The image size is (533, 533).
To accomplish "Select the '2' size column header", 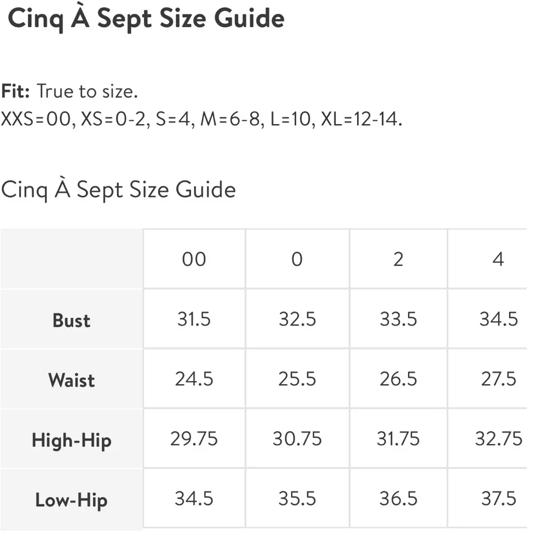I will (x=398, y=260).
